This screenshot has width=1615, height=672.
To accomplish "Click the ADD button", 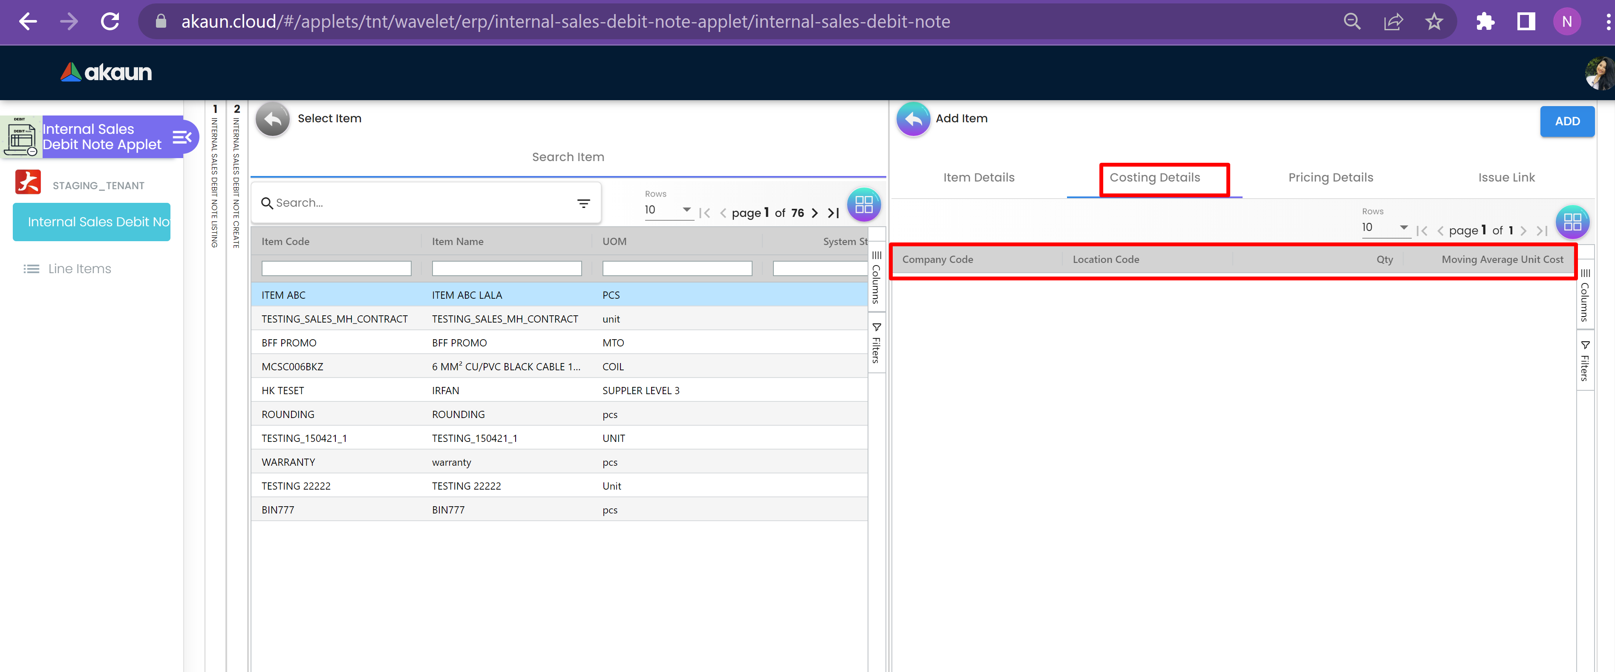I will click(1567, 121).
